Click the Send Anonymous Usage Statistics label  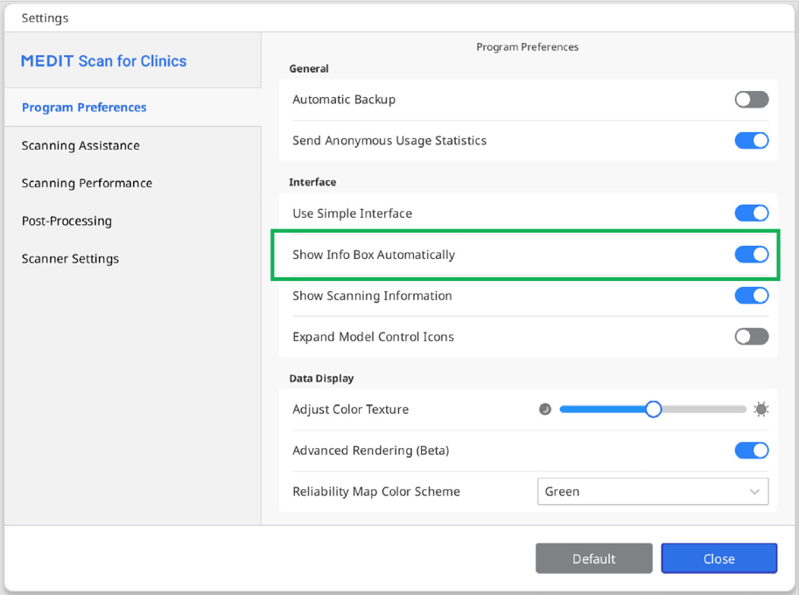[389, 141]
